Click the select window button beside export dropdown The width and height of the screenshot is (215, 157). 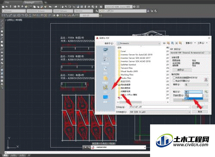pos(206,92)
